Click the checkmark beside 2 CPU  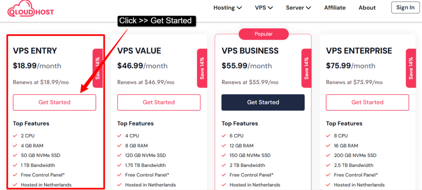(15, 136)
